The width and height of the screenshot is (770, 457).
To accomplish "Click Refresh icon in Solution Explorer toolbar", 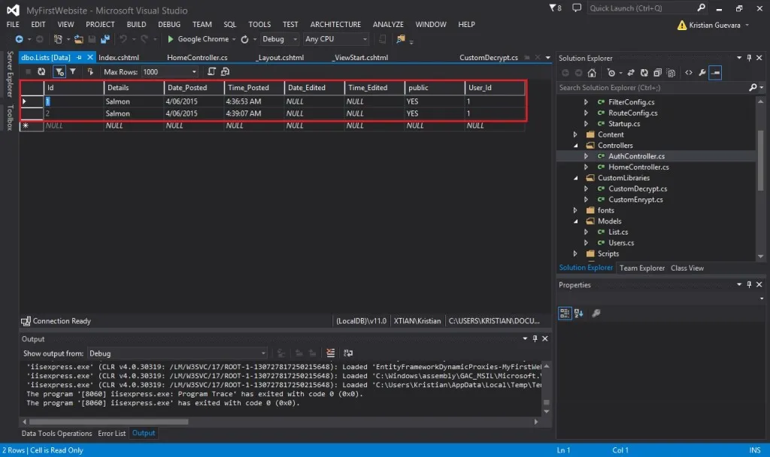I will (644, 73).
